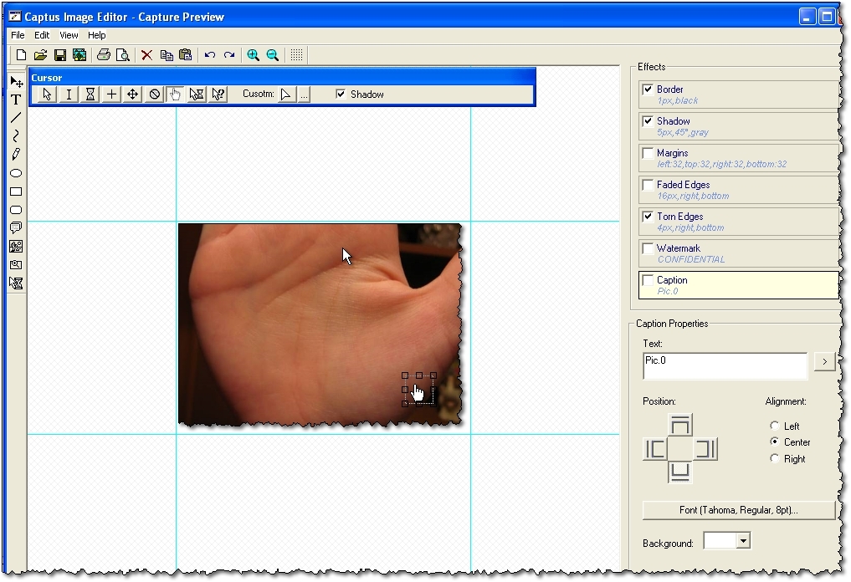Viewport: 851px width, 582px height.
Task: Uncheck the Torn Edges effect
Action: 648,217
